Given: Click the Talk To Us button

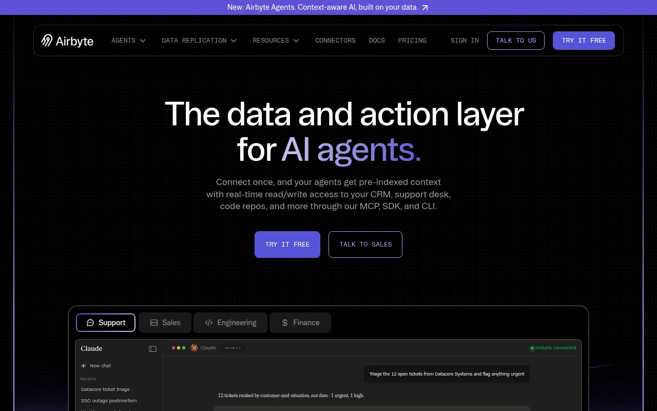Looking at the screenshot, I should [x=516, y=41].
